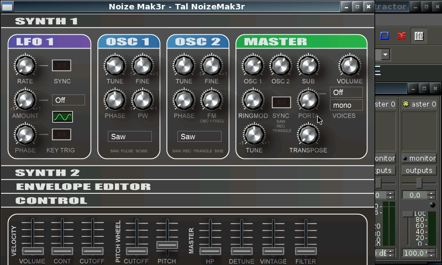Click the stepper arrows of the 100,0 gain field

point(432,253)
